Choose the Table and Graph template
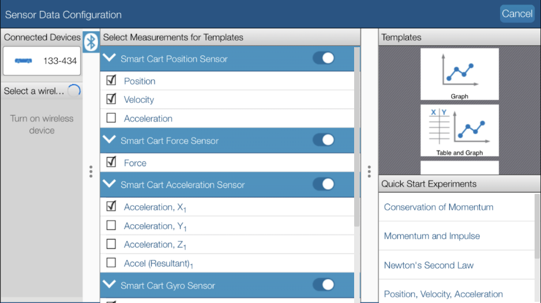The height and width of the screenshot is (303, 541). click(x=459, y=131)
